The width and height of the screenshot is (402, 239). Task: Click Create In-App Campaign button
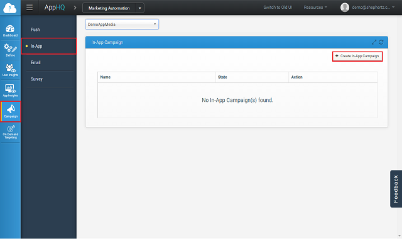(357, 56)
